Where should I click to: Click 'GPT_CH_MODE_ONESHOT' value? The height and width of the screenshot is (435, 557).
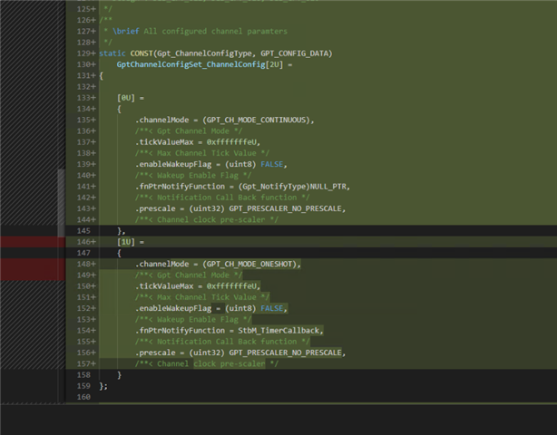point(249,264)
